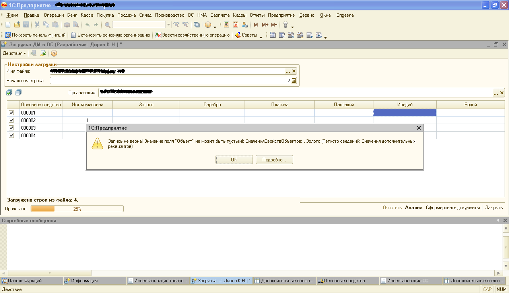
Task: Click the Open file toolbar icon
Action: [x=17, y=25]
